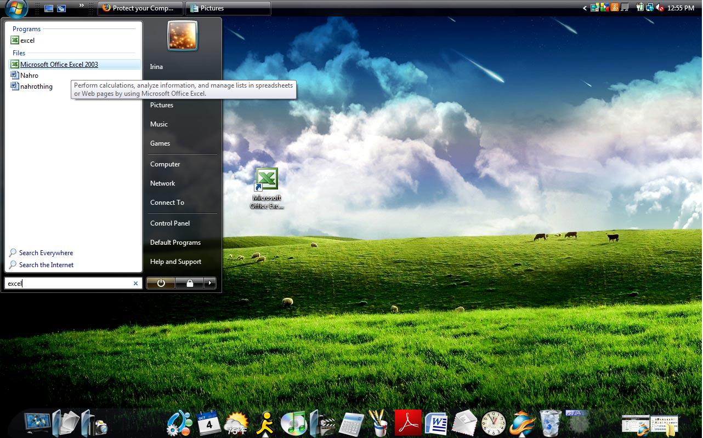The height and width of the screenshot is (438, 703).
Task: Launch AIM running man dock icon
Action: pos(266,423)
